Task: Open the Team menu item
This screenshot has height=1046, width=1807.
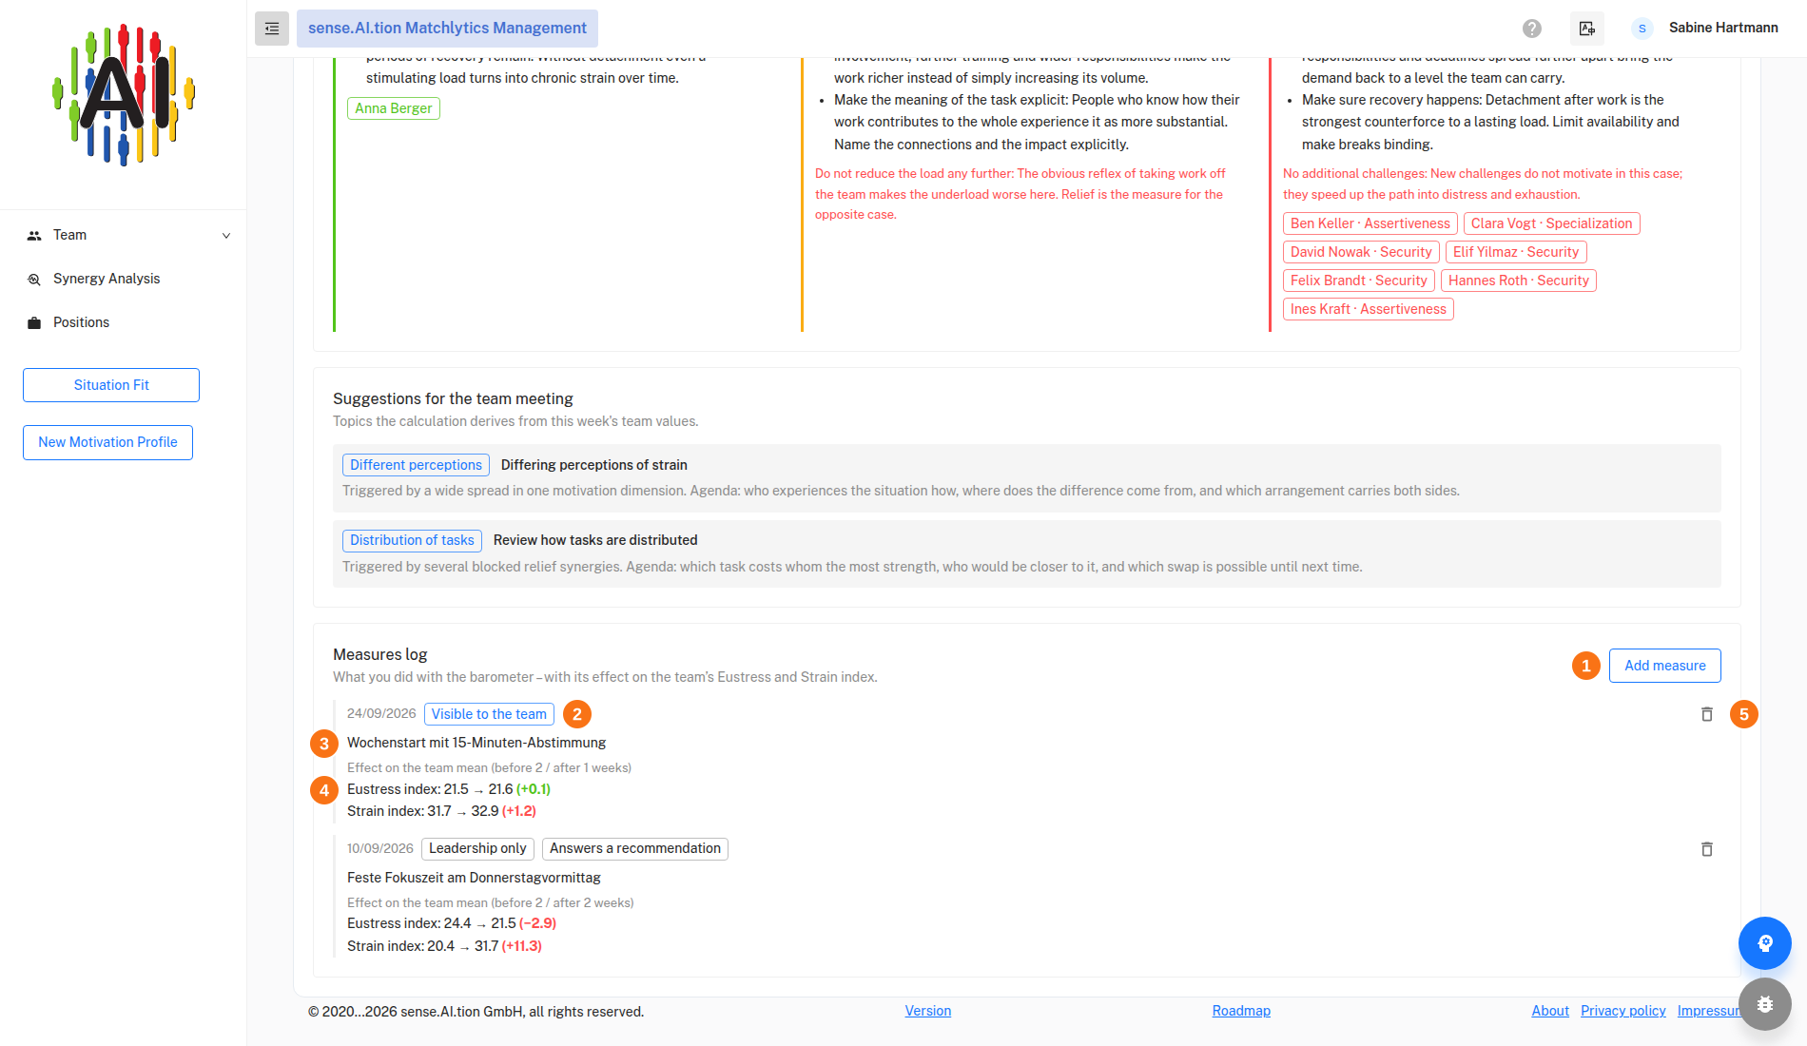Action: 124,236
